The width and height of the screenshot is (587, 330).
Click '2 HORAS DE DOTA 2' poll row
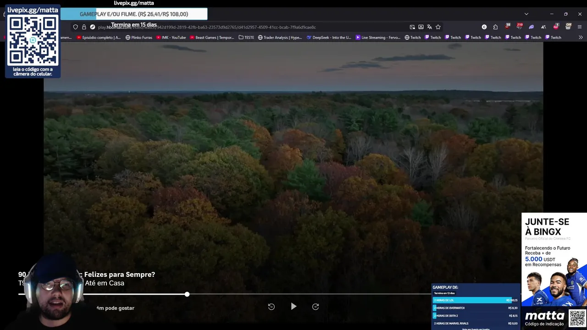tap(476, 316)
